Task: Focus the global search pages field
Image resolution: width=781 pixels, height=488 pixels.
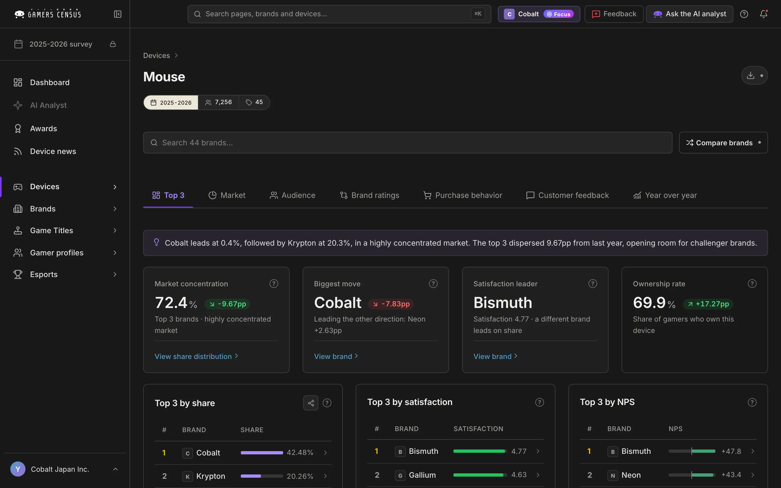Action: coord(339,14)
